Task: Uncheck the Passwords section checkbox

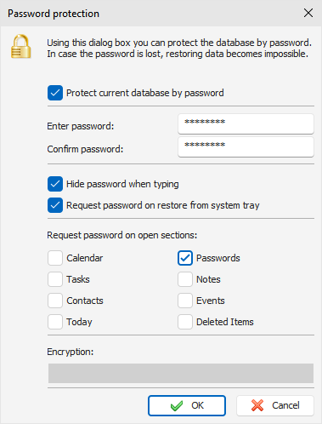Action: 185,258
